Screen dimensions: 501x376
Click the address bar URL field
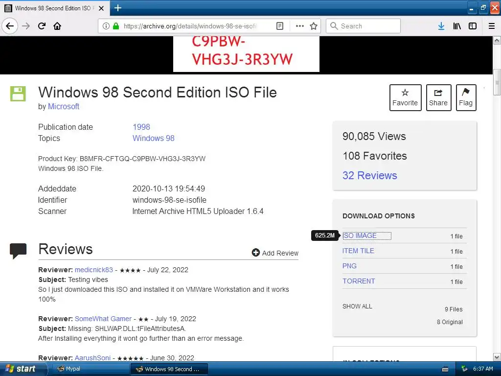click(190, 26)
